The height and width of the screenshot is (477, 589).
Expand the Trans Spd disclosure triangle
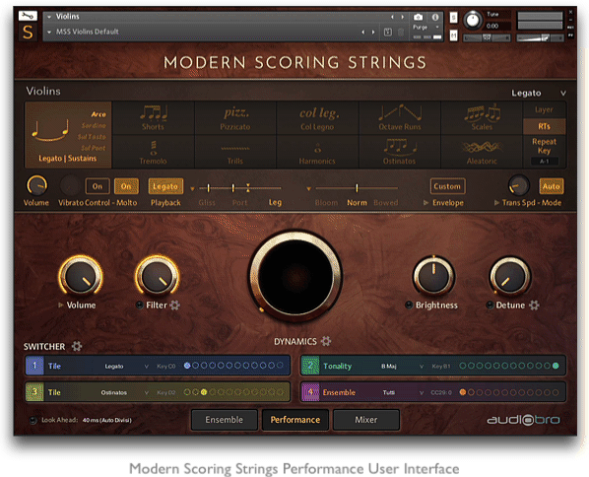(x=496, y=203)
